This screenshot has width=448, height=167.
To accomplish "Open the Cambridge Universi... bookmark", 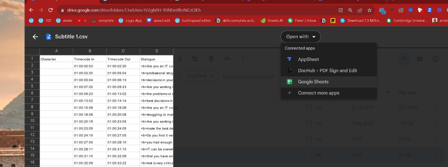I will 407,20.
